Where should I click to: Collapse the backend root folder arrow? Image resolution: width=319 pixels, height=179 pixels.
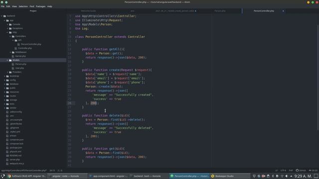(x=2, y=16)
